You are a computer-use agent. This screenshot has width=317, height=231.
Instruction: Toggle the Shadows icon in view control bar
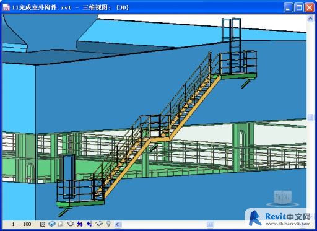(61, 224)
